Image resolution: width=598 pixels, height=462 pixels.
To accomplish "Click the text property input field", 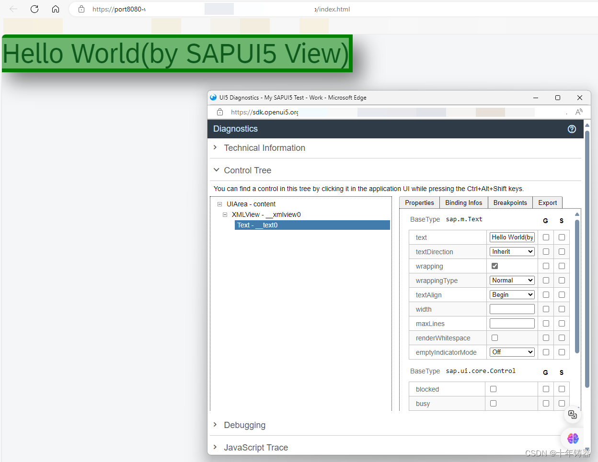I will [512, 237].
